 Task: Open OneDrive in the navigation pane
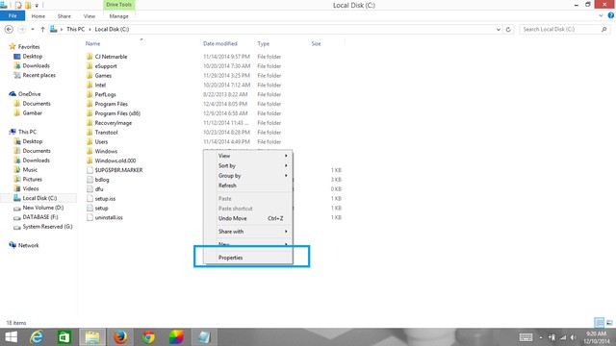click(x=30, y=94)
